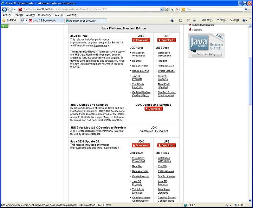Expand the address bar URL history dropdown

pyautogui.click(x=162, y=9)
